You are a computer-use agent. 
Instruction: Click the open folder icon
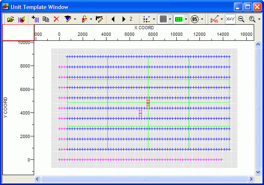(x=11, y=19)
